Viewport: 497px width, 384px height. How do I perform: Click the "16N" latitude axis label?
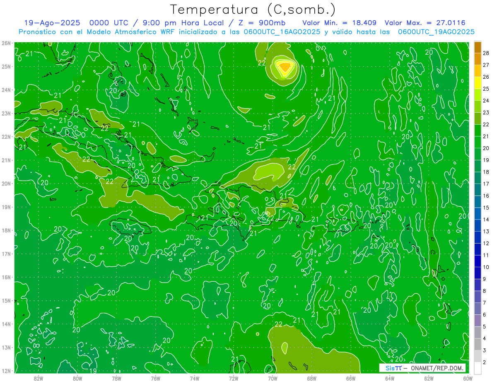pos(6,277)
